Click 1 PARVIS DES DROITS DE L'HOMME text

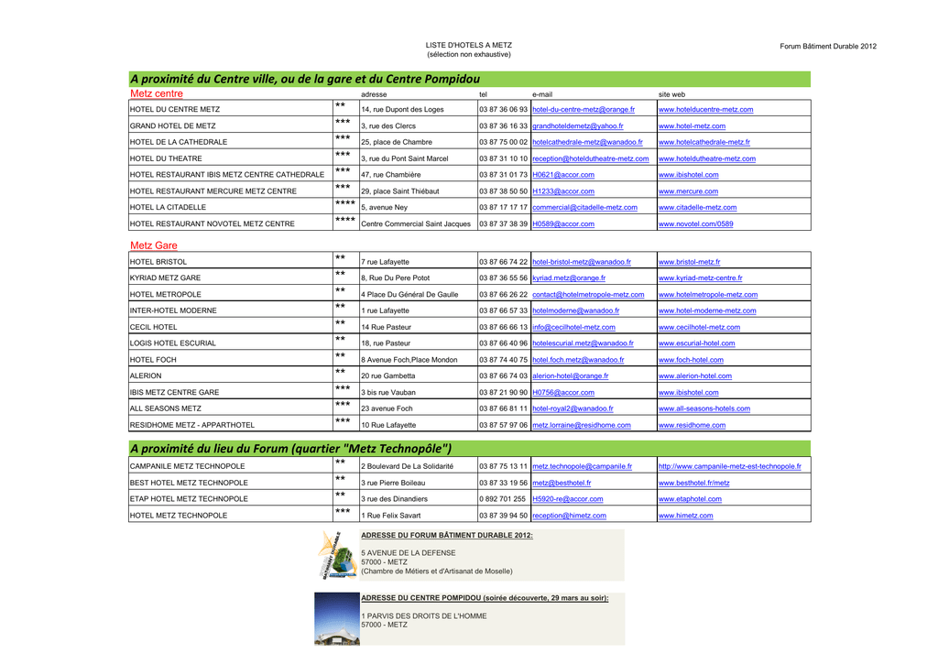[x=423, y=616]
